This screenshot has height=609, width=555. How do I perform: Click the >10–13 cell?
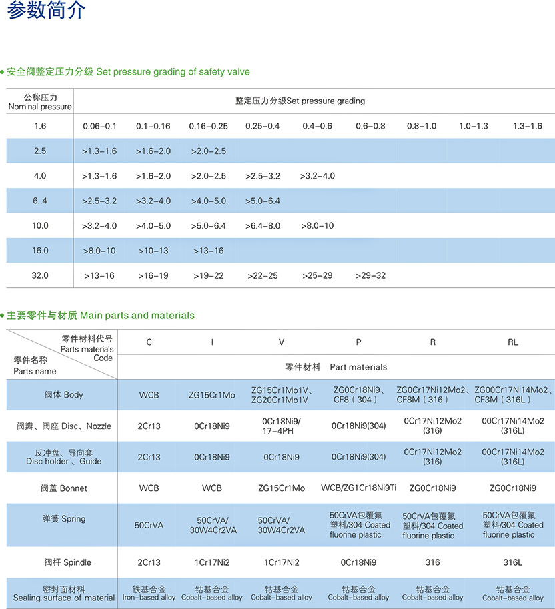(153, 251)
